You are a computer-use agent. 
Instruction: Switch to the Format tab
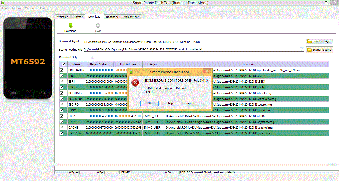tap(78, 17)
